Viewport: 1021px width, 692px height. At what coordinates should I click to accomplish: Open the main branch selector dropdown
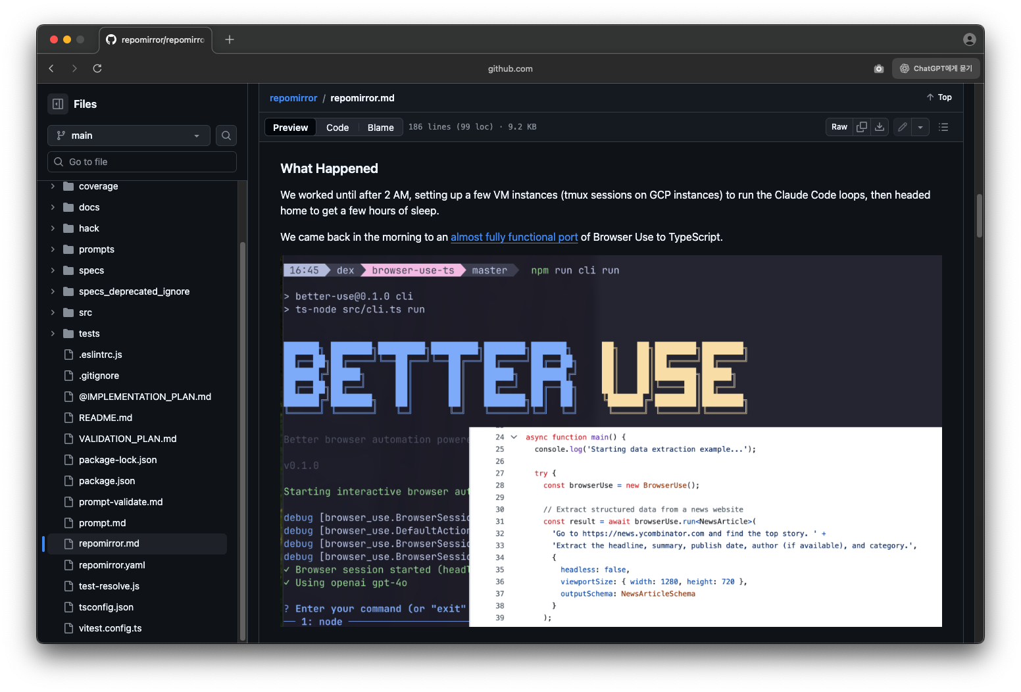(x=129, y=136)
